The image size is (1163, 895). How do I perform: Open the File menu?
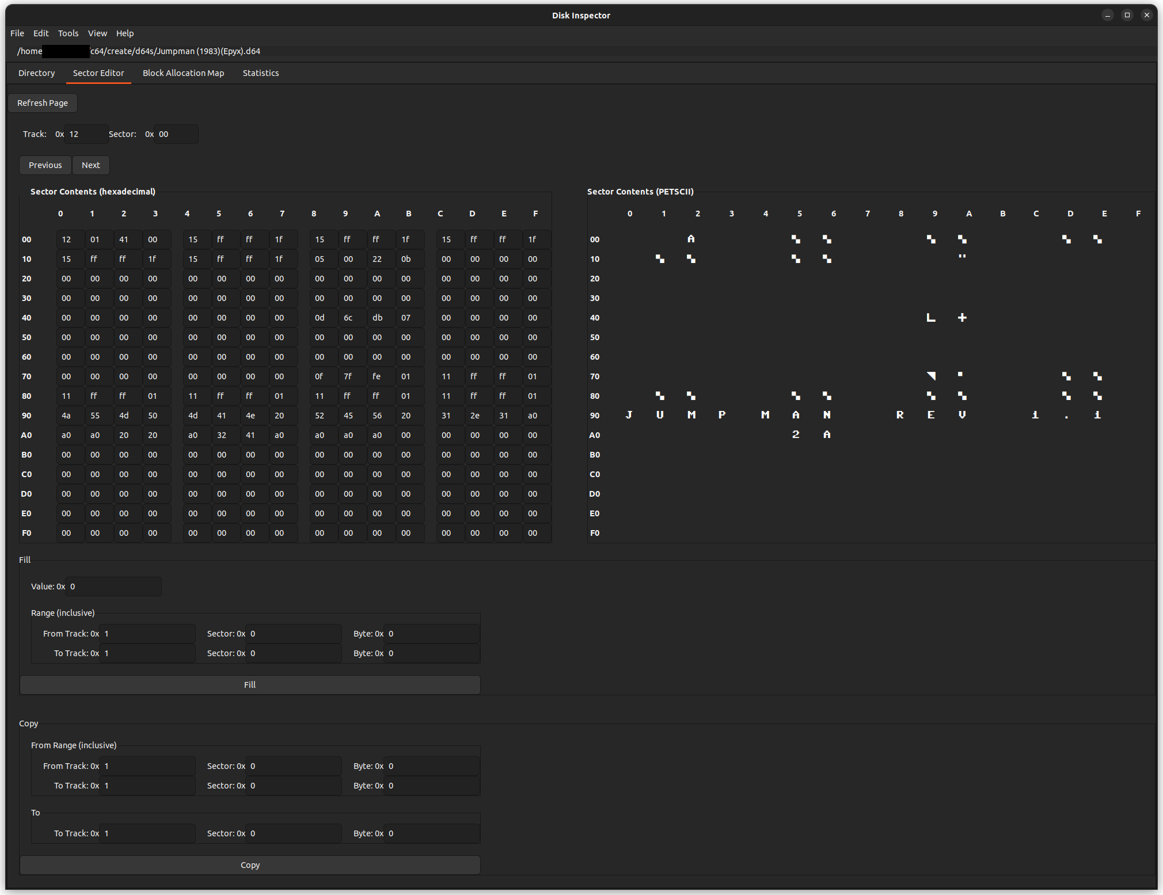(x=17, y=33)
